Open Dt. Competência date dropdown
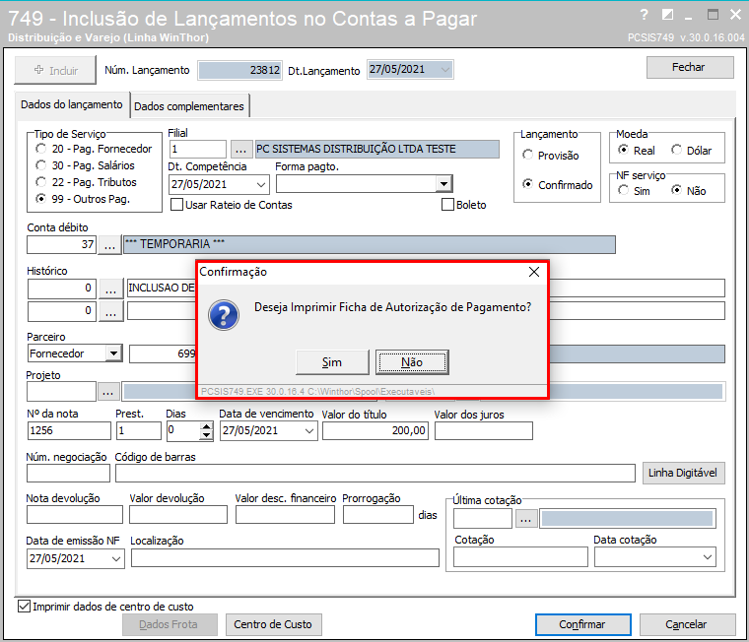Viewport: 749px width, 642px height. click(261, 185)
